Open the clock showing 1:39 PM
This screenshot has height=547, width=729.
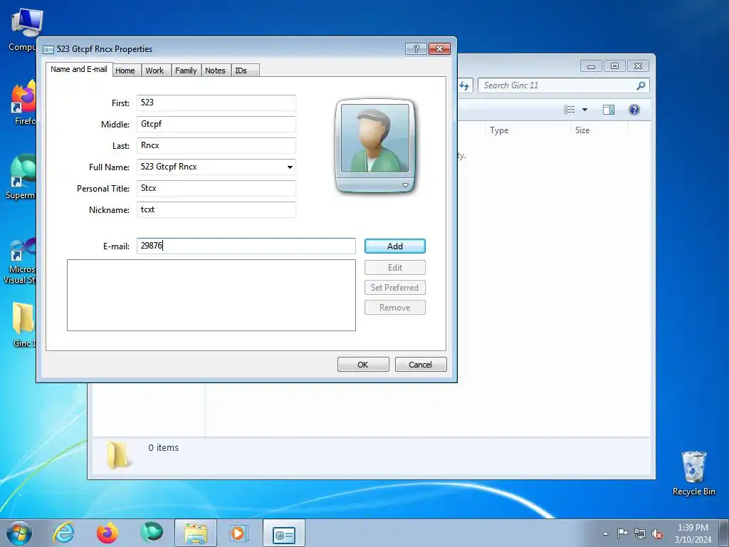pos(693,533)
